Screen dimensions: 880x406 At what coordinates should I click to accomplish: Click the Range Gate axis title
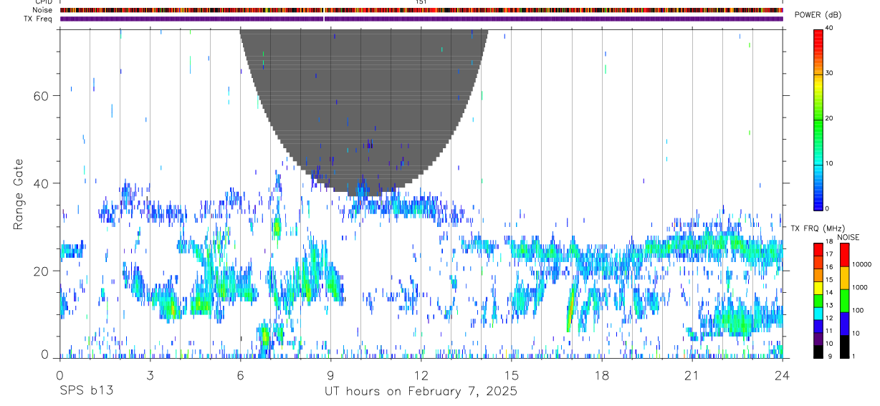tap(18, 194)
